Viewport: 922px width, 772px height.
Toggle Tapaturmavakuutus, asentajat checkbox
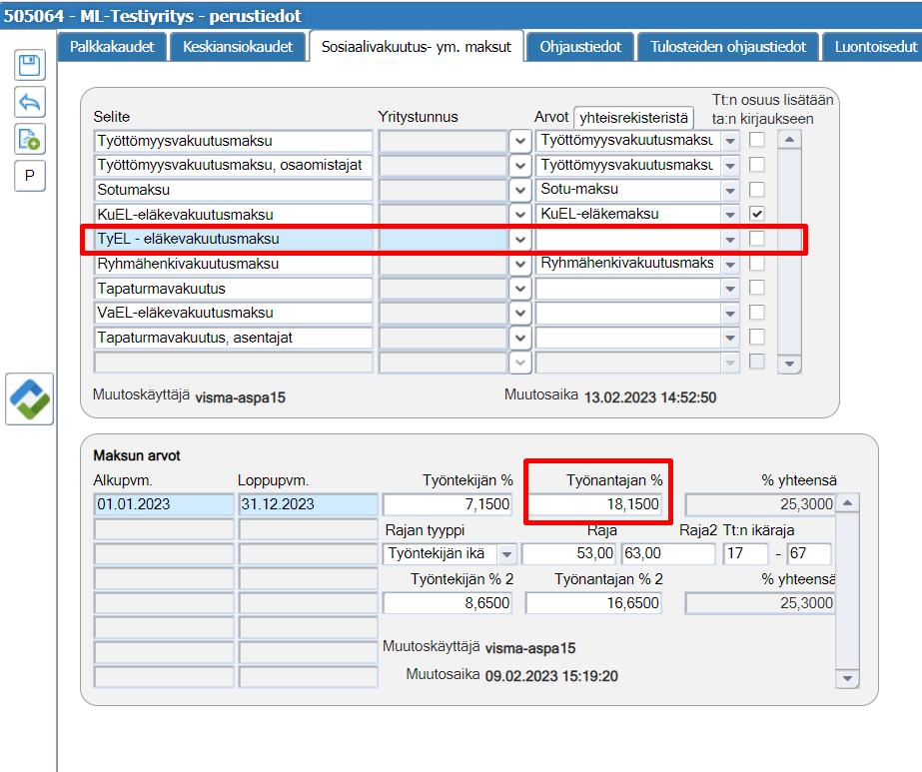[x=757, y=337]
